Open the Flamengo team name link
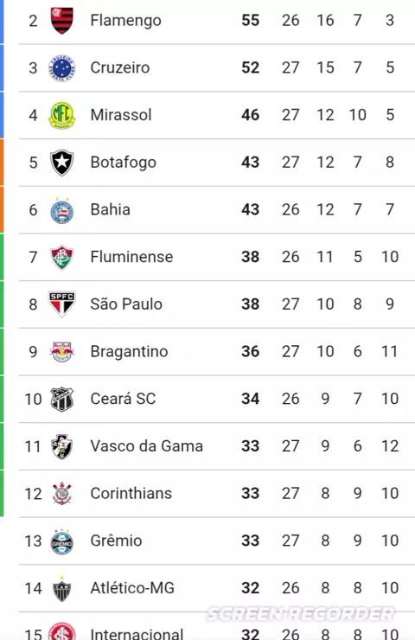The height and width of the screenshot is (640, 415). coord(125,21)
